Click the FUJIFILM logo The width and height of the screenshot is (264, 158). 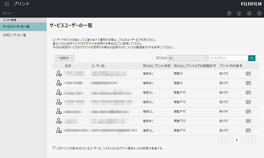[251, 4]
